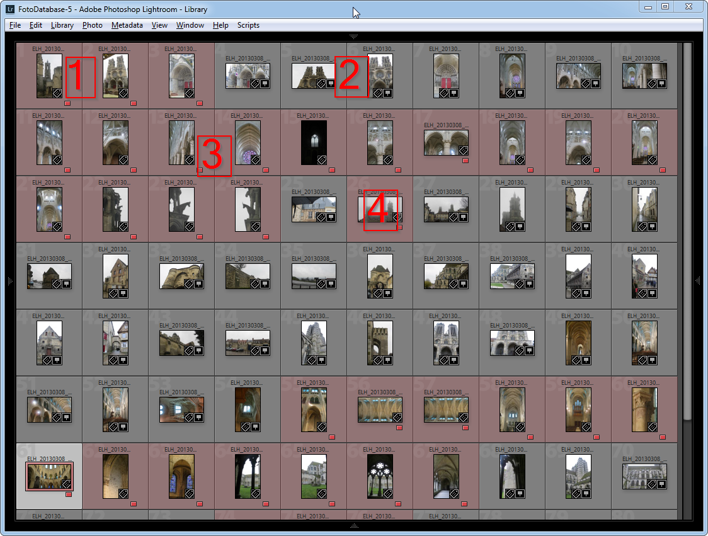This screenshot has height=536, width=708.
Task: Click the filename label above photo 51
Action: coord(49,392)
